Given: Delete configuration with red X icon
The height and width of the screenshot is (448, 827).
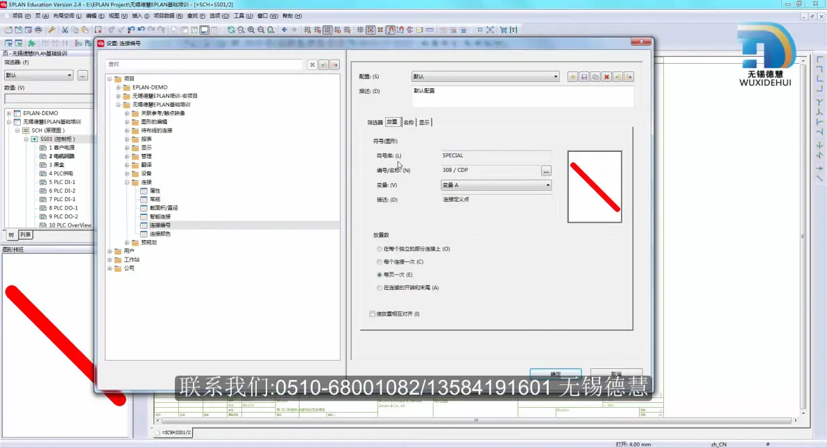Looking at the screenshot, I should point(606,77).
